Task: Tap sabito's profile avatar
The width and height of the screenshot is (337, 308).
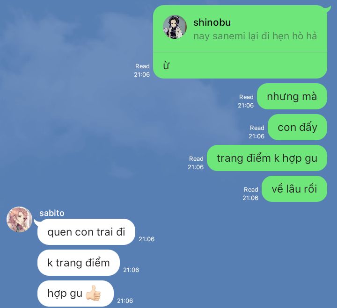Action: point(19,219)
